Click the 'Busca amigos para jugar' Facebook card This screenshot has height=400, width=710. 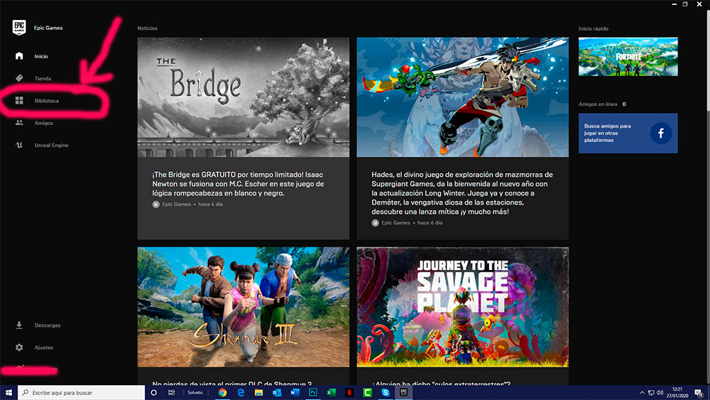(x=628, y=133)
